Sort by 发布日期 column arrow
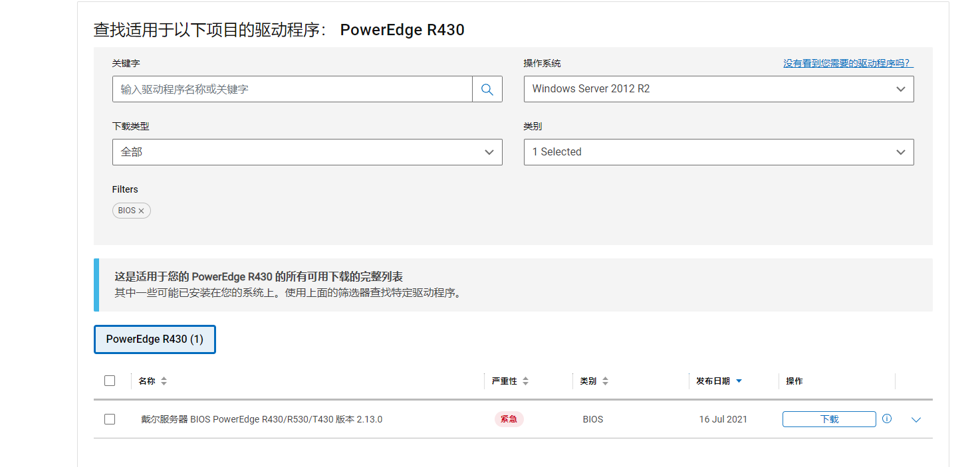 [739, 381]
